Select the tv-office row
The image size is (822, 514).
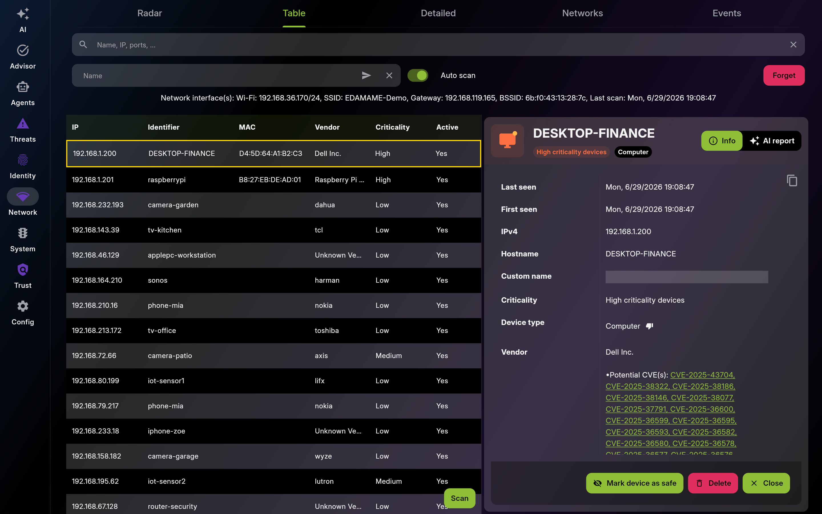click(273, 331)
